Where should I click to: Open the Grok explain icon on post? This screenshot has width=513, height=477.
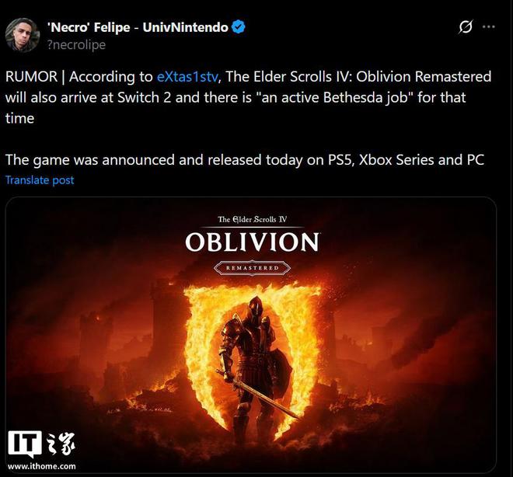coord(466,27)
